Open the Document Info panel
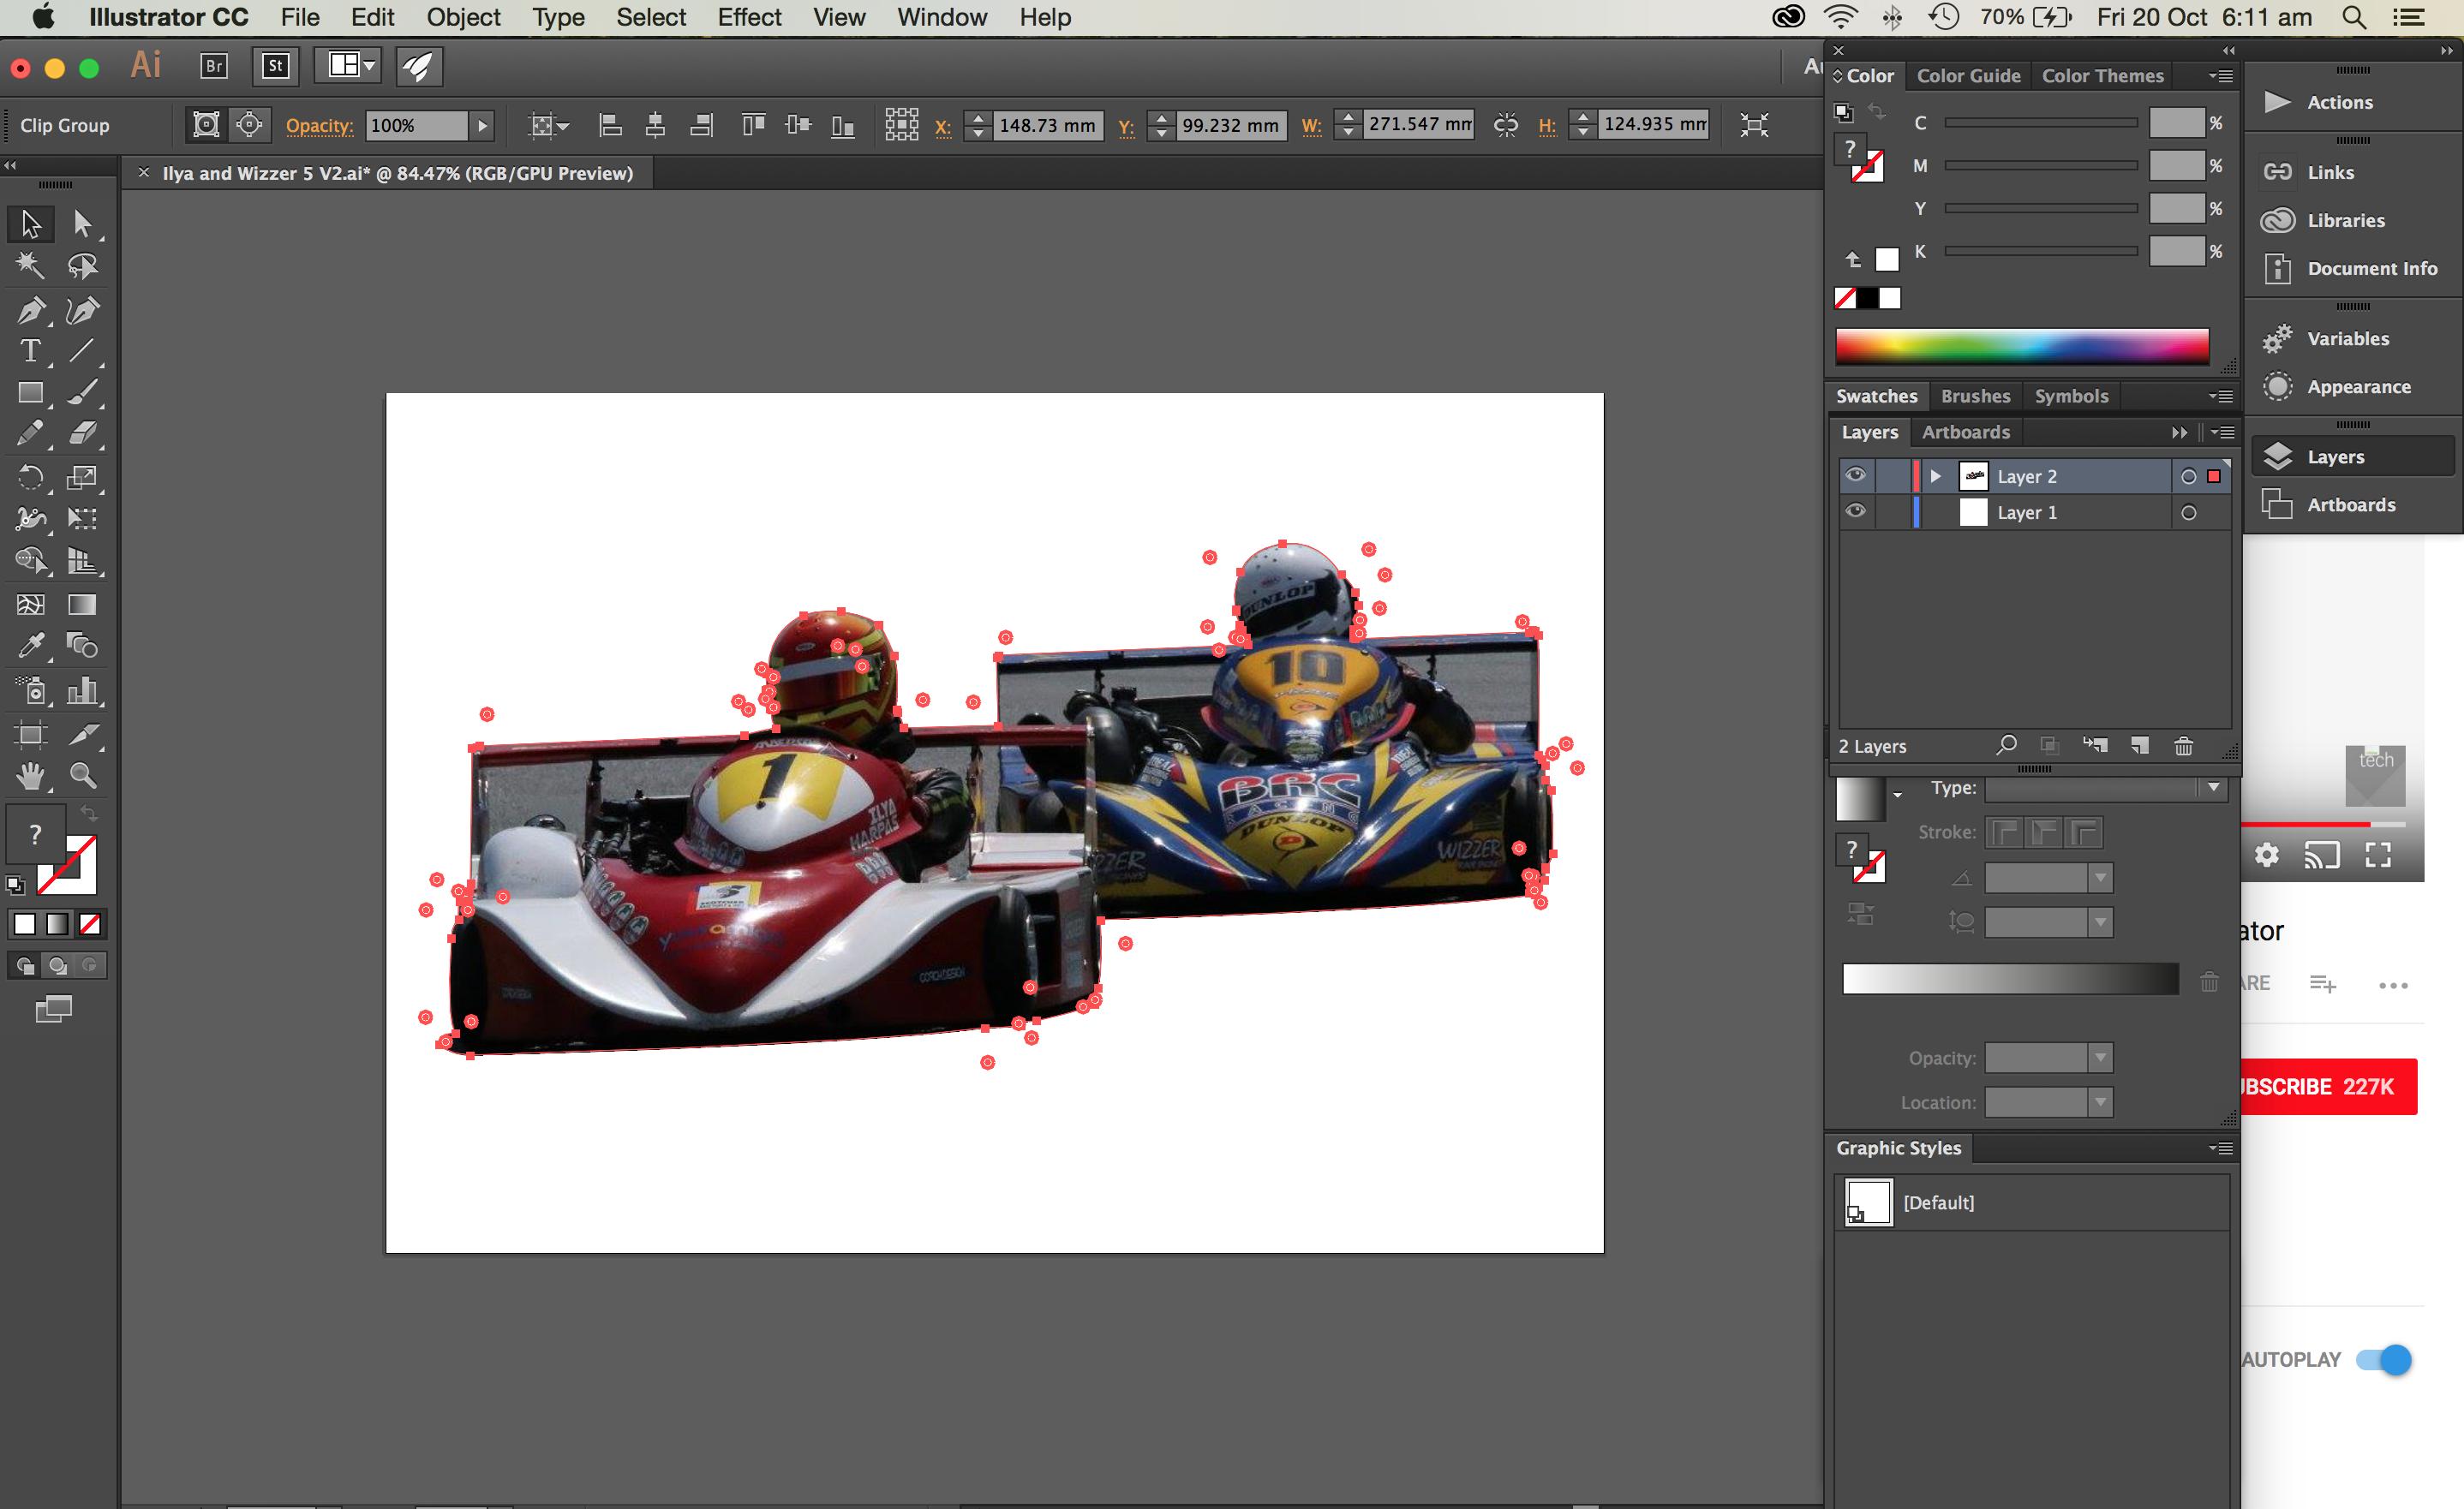The image size is (2464, 1509). coord(2372,268)
